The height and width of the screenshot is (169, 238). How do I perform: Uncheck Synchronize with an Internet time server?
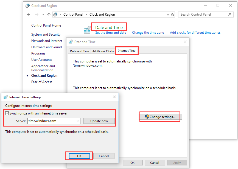7,113
